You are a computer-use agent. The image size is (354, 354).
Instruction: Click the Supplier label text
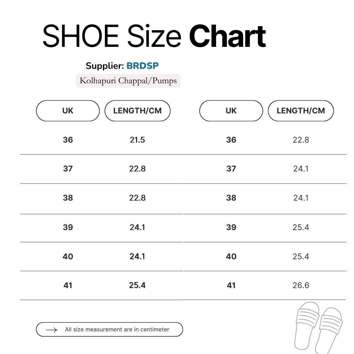point(105,66)
